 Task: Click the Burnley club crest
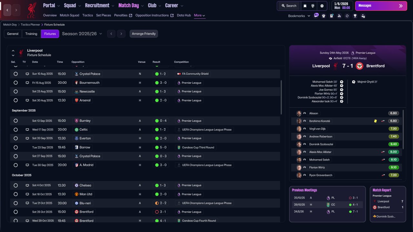(x=76, y=121)
